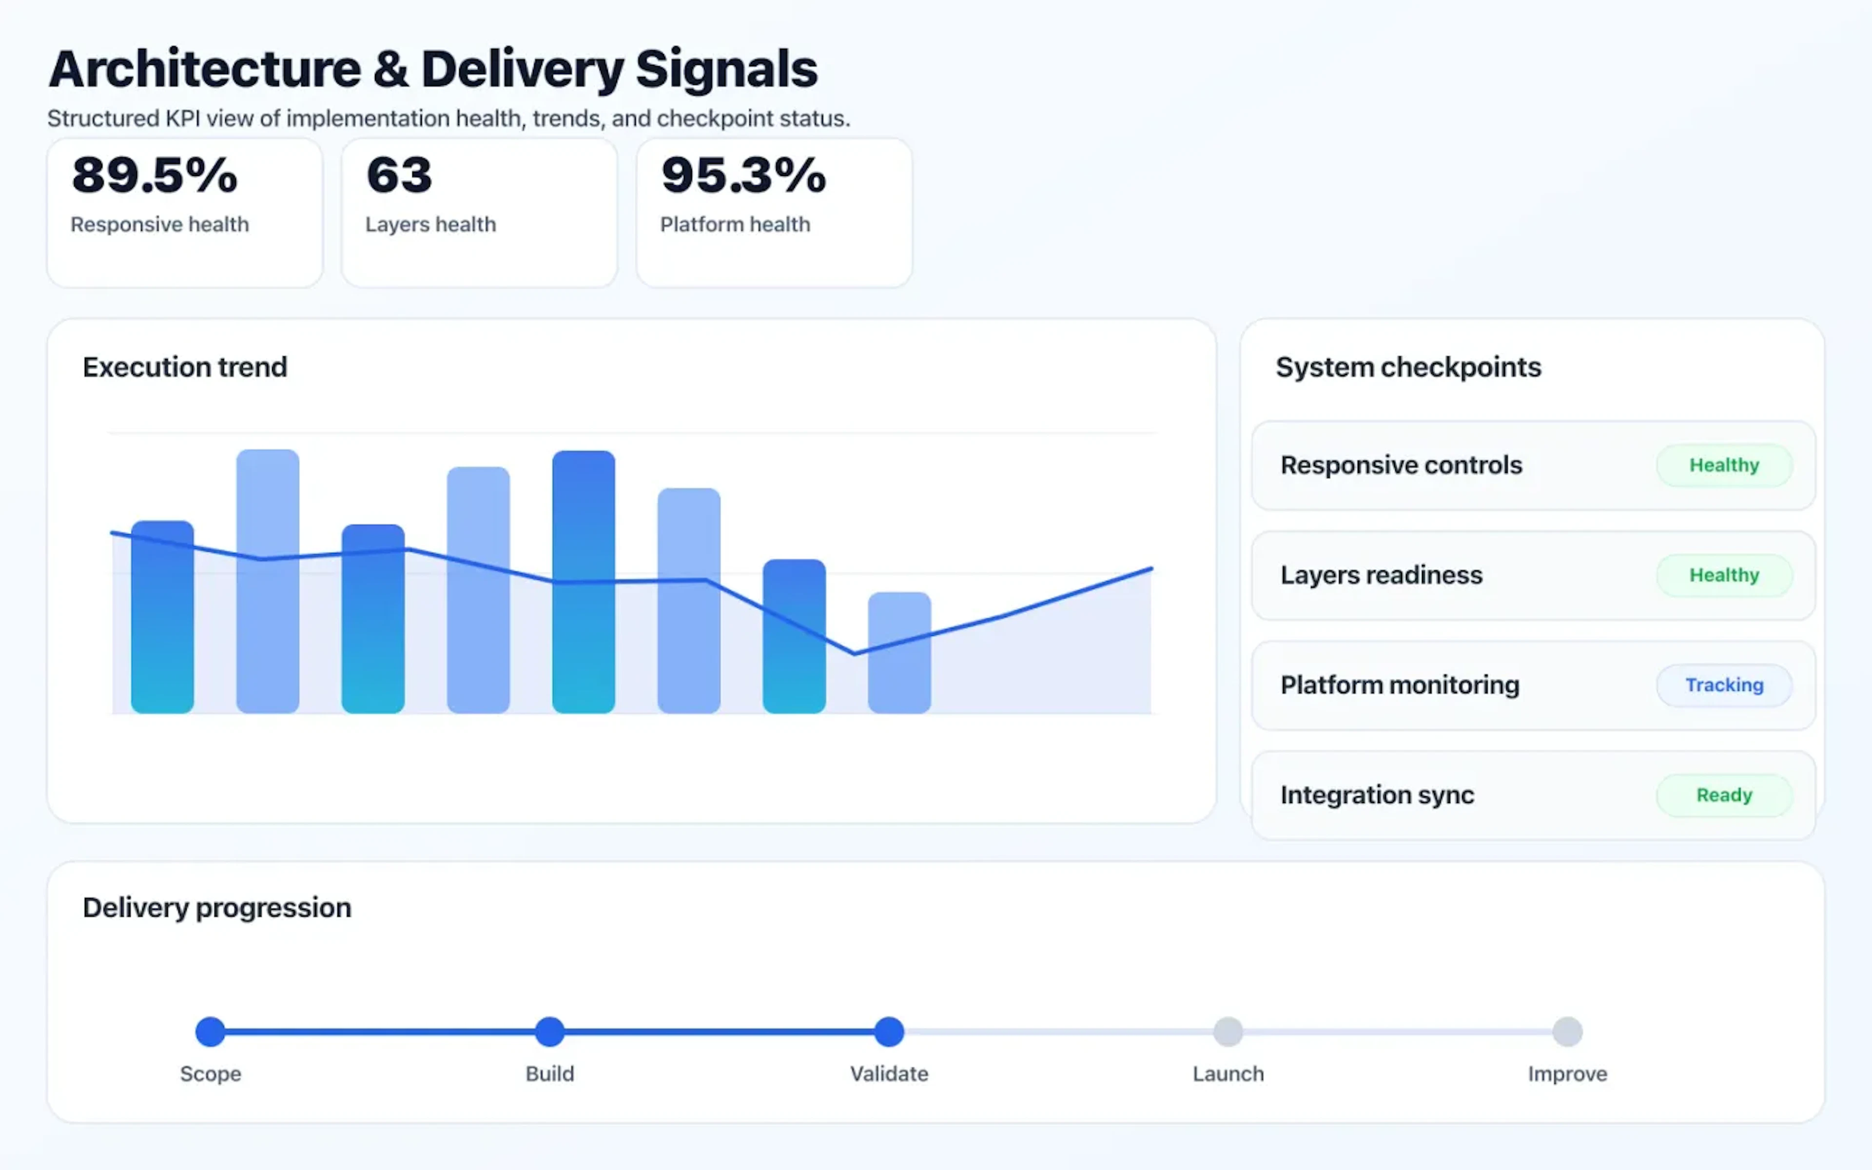This screenshot has height=1170, width=1872.
Task: Click the page title Architecture & Delivery Signals
Action: click(x=433, y=68)
